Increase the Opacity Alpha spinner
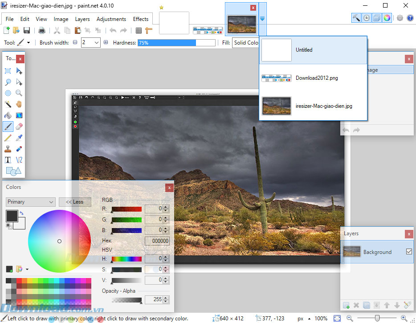416x323 pixels. (x=166, y=298)
